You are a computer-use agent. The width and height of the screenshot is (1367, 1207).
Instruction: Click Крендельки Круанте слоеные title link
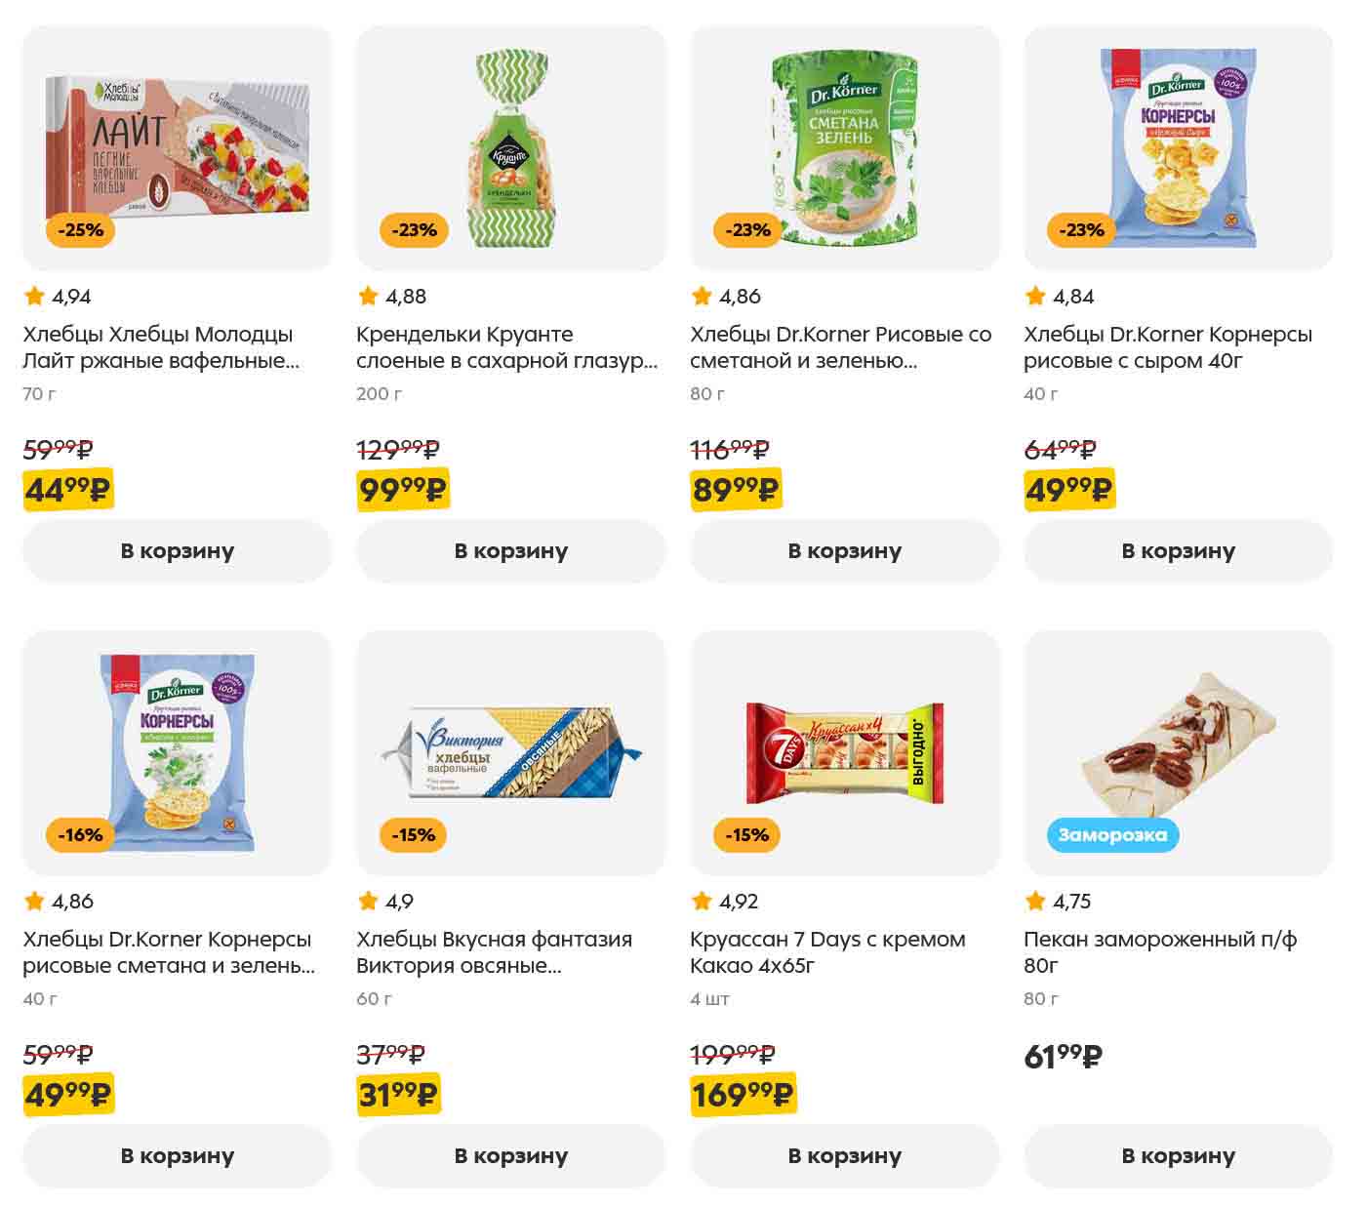tap(506, 347)
